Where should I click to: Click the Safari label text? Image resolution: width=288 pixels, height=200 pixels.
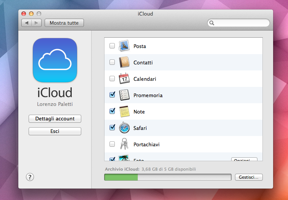point(140,128)
